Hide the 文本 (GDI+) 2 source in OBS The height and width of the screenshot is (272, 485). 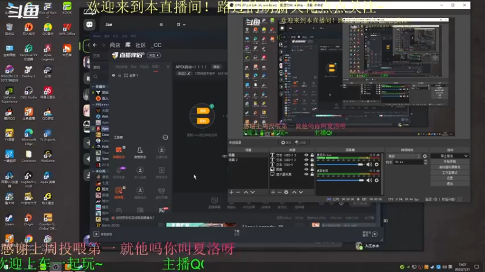tap(306, 160)
